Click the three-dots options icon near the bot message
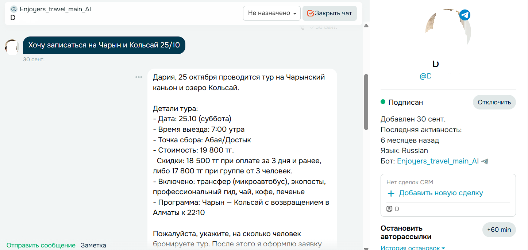Screen dimensions: 528x250 (x=139, y=77)
